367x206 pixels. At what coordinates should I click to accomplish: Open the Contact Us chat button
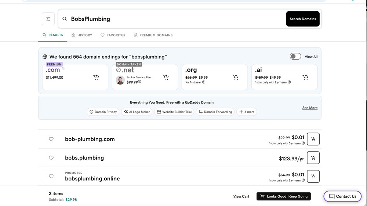click(x=342, y=196)
